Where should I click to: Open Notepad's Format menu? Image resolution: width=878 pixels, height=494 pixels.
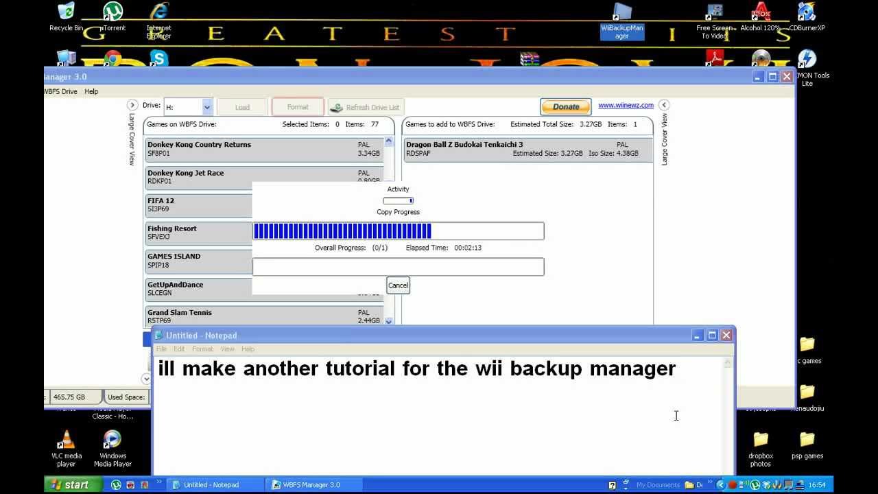[202, 349]
